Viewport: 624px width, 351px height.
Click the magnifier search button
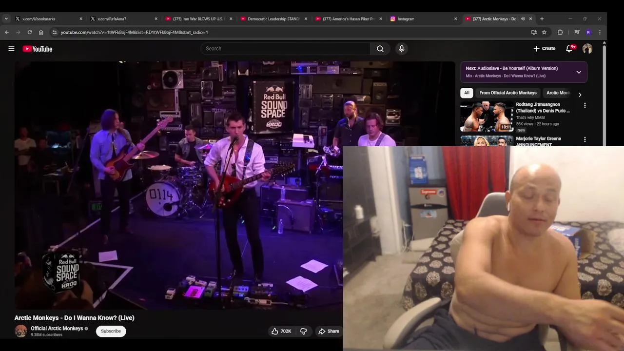(x=380, y=49)
